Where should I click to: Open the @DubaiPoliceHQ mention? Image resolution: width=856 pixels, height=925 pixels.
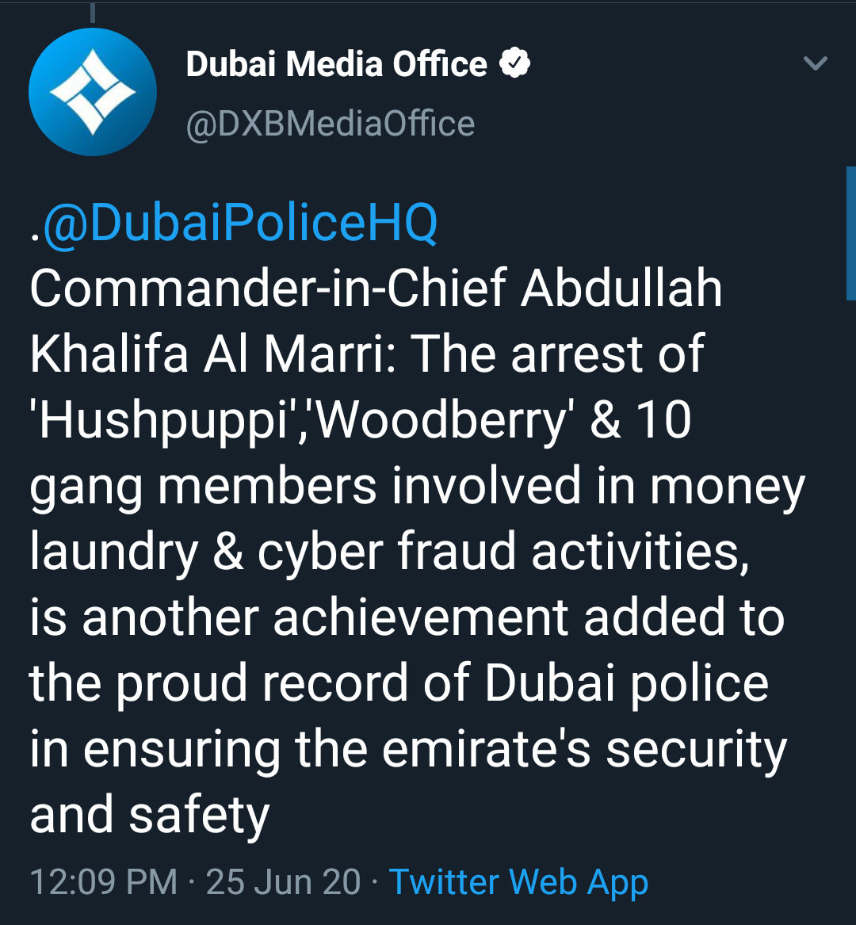coord(239,224)
